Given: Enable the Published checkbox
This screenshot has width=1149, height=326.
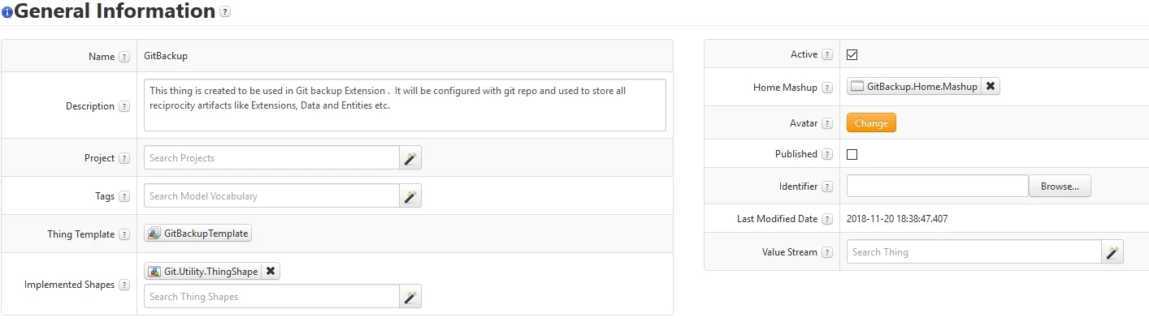Looking at the screenshot, I should 852,154.
